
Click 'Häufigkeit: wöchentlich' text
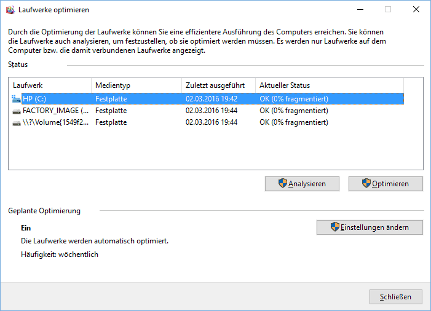[x=60, y=254]
